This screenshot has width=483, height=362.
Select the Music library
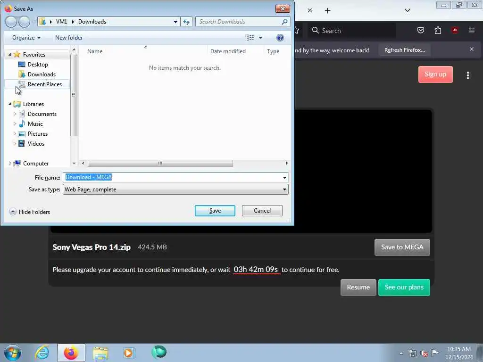coord(35,124)
